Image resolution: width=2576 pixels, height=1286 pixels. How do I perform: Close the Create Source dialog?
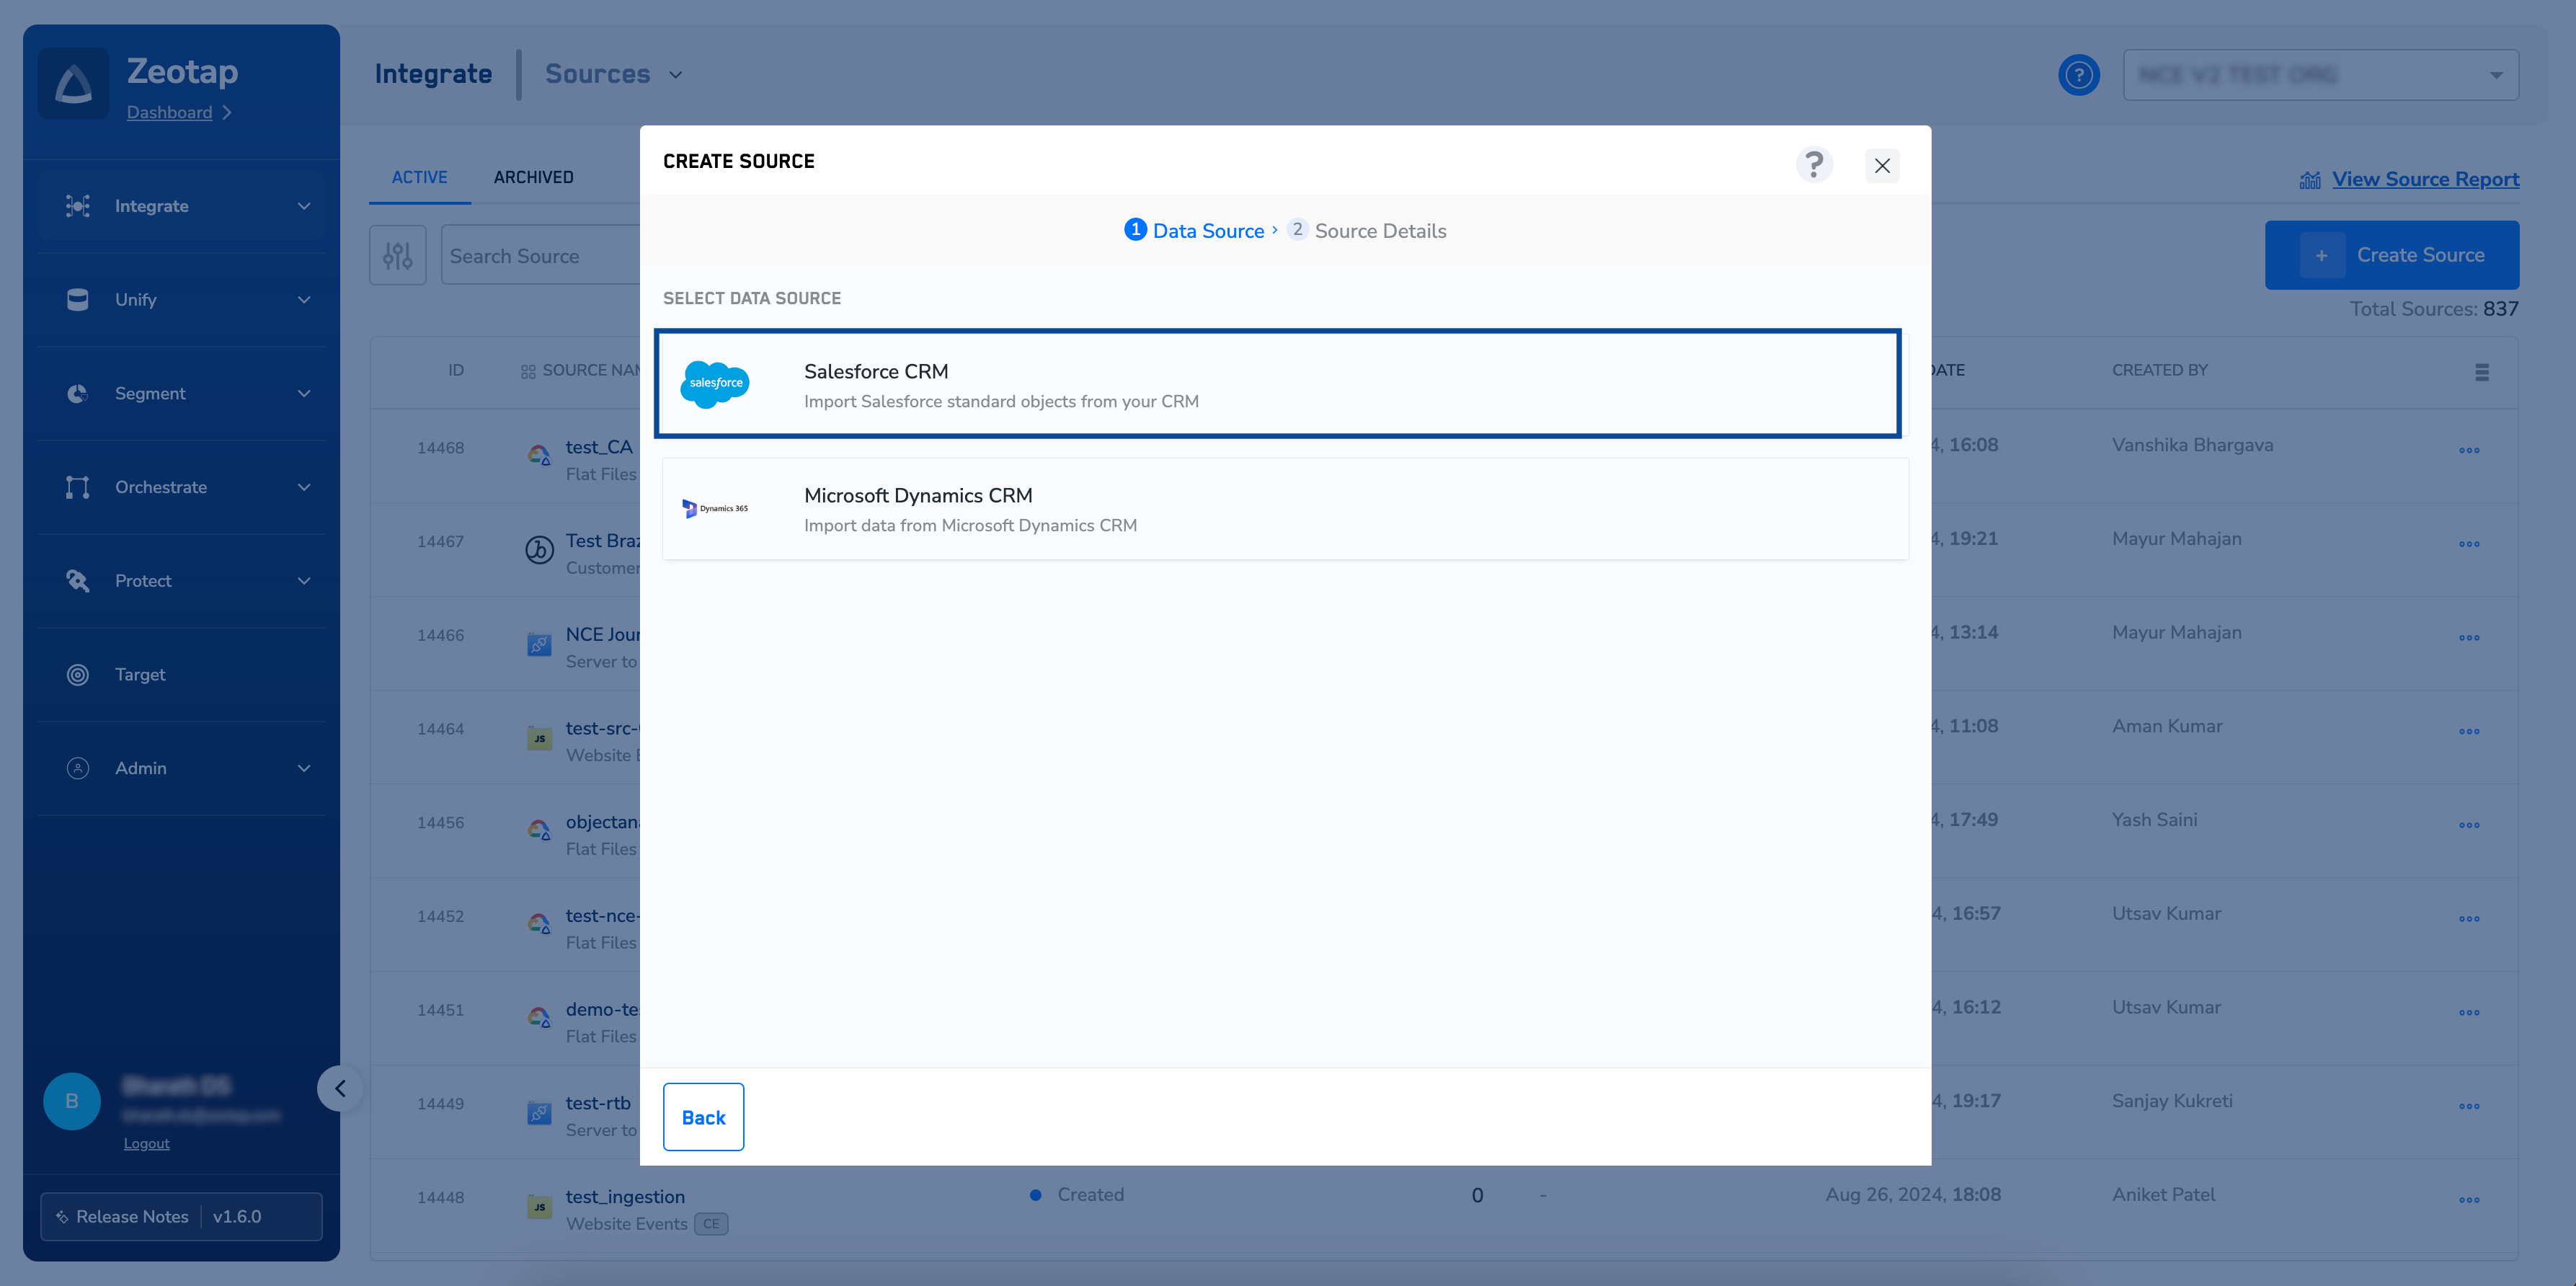coord(1881,165)
